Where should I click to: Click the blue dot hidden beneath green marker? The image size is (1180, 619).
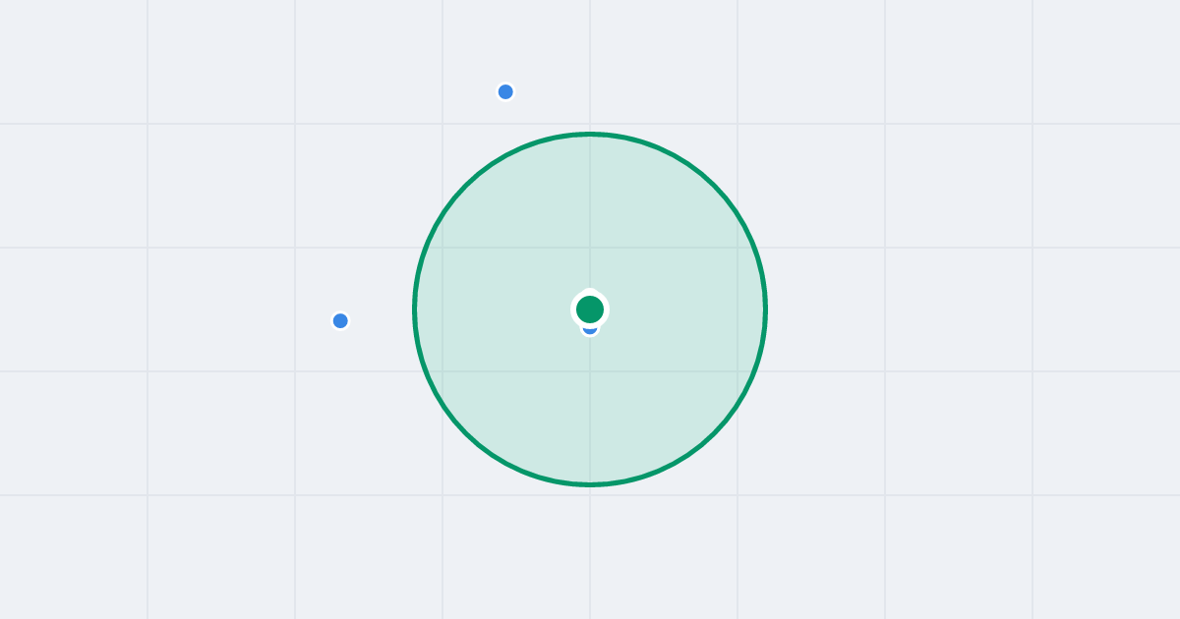point(590,332)
